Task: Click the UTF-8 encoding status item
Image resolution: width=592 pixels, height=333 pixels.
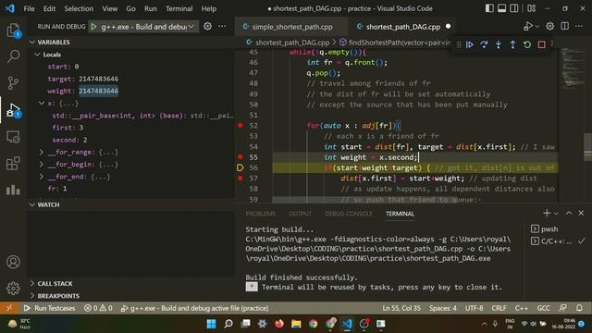Action: pos(474,308)
